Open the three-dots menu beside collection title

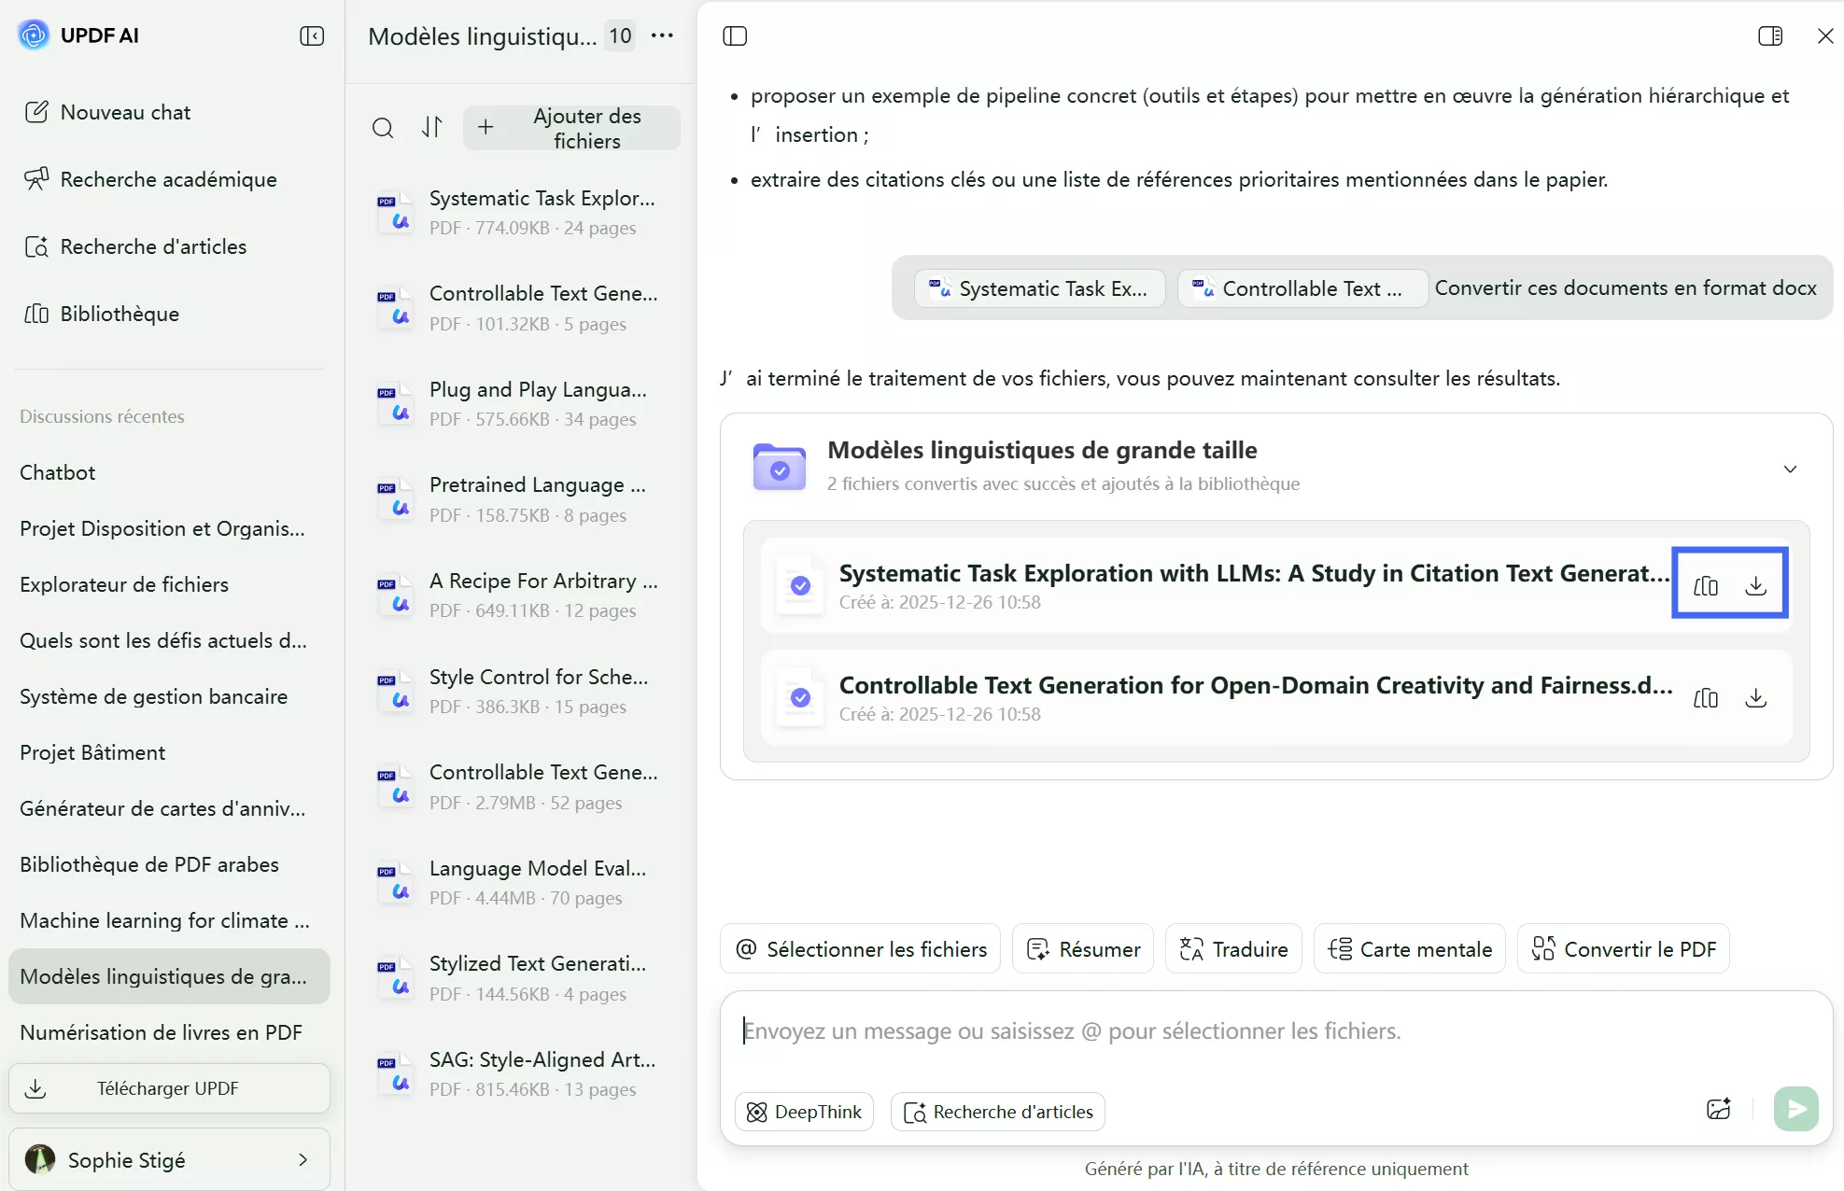click(662, 35)
